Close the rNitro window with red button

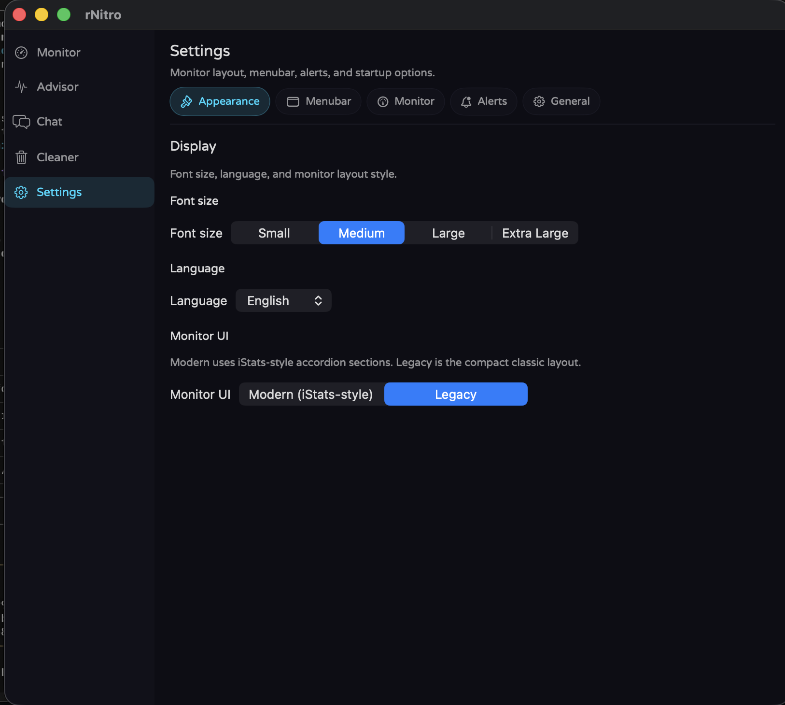pos(19,15)
